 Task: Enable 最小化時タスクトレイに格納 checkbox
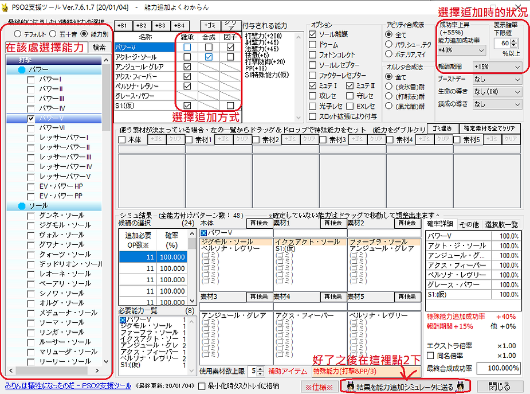(202, 386)
